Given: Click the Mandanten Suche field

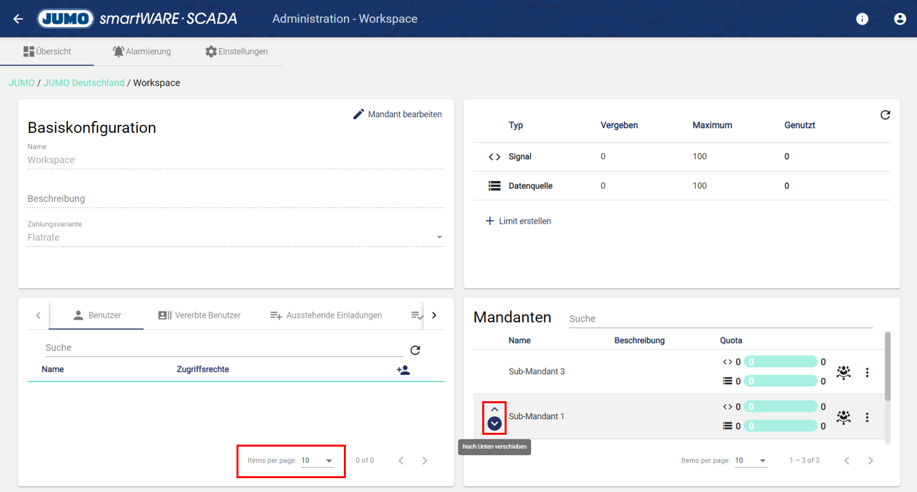Looking at the screenshot, I should (720, 318).
